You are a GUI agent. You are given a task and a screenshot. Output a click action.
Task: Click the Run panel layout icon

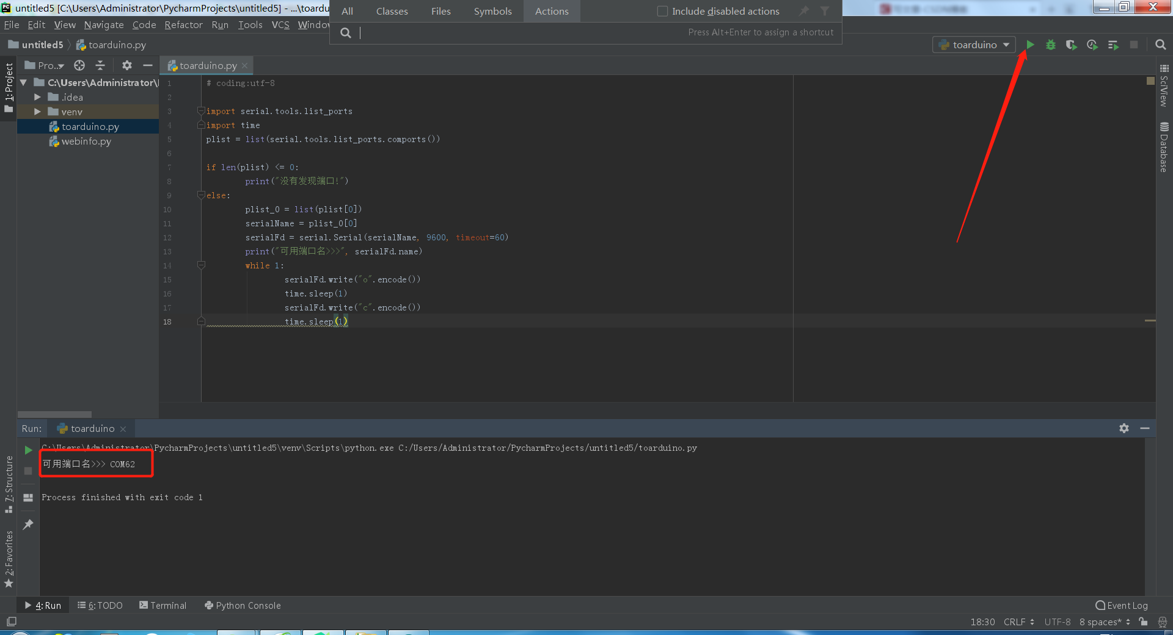pyautogui.click(x=28, y=498)
